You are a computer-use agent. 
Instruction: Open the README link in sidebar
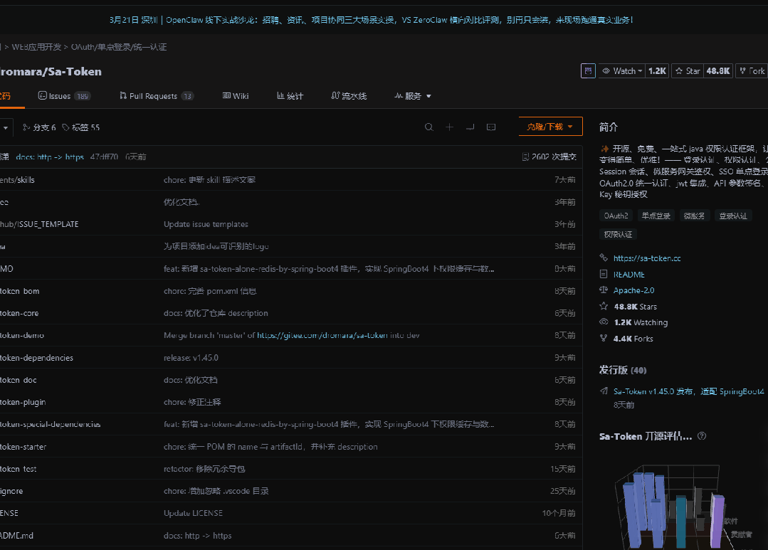(x=629, y=274)
